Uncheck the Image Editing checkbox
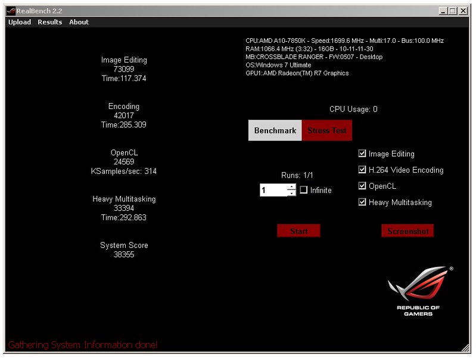476x358 pixels. tap(362, 153)
